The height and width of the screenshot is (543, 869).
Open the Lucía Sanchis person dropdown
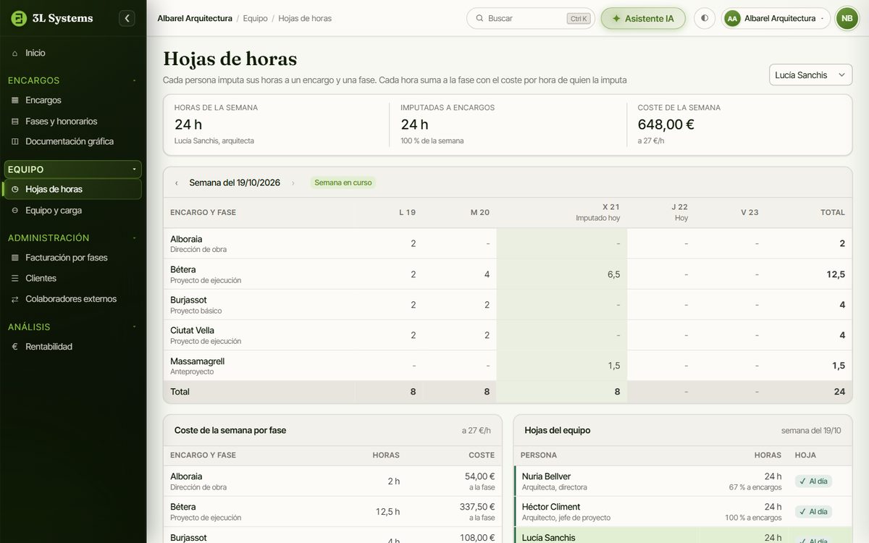[x=810, y=75]
